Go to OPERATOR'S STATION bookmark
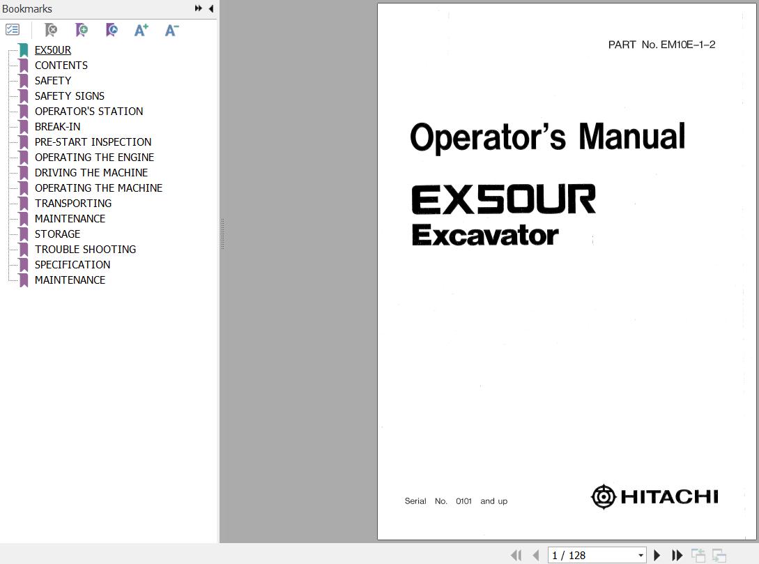 click(x=89, y=112)
